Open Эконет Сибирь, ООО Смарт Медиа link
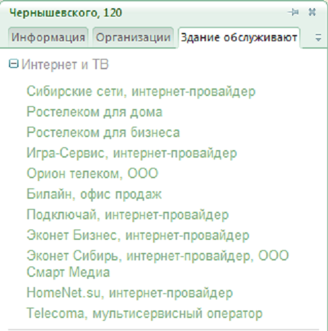This screenshot has height=331, width=328. [158, 264]
